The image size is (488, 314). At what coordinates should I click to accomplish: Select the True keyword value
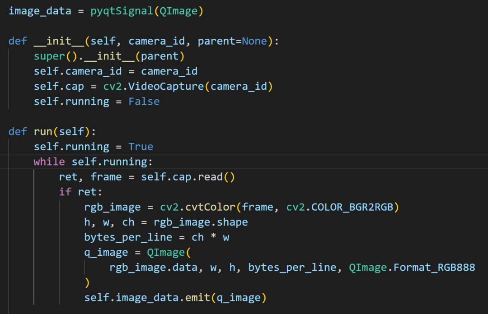[x=141, y=147]
